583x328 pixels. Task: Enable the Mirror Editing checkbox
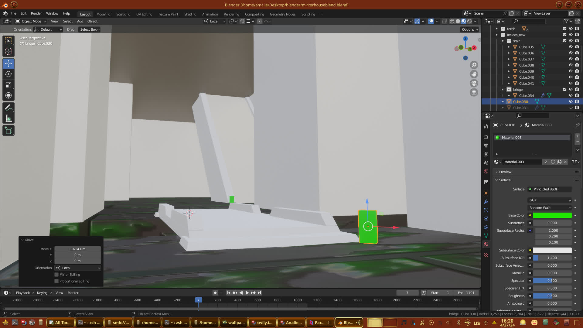click(x=56, y=275)
